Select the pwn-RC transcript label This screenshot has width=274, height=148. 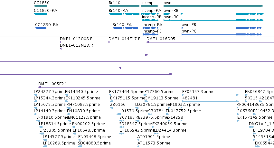pos(171,17)
